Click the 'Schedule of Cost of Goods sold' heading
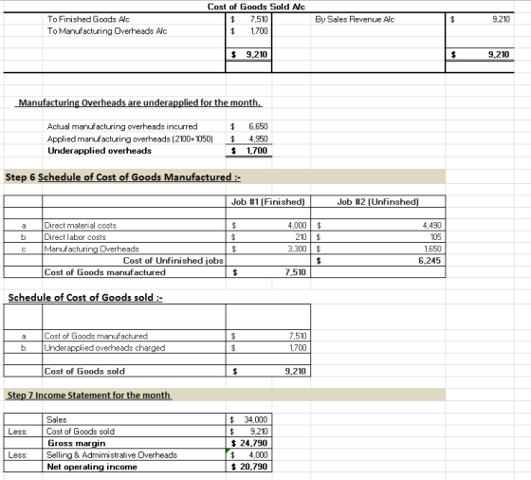This screenshot has width=531, height=480. [x=85, y=298]
